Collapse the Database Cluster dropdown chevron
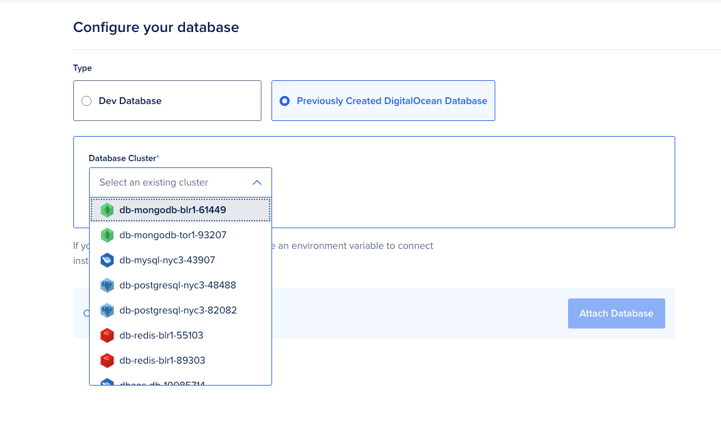The height and width of the screenshot is (447, 721). click(x=257, y=182)
